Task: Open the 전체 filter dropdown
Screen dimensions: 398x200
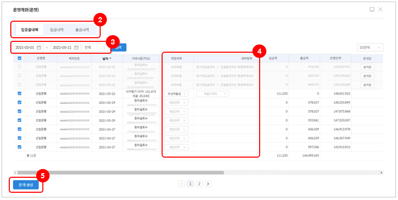Action: [95, 48]
